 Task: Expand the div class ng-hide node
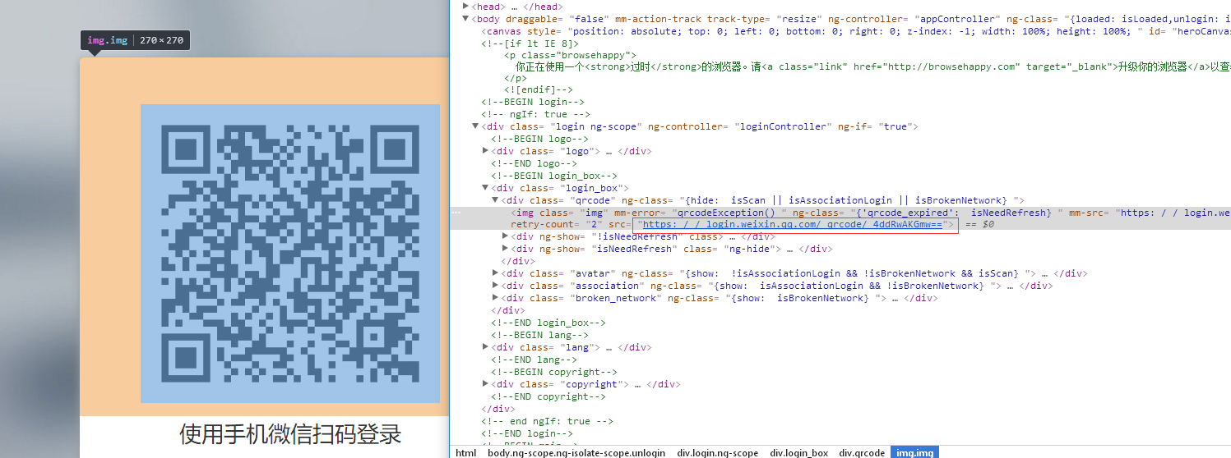pos(506,249)
